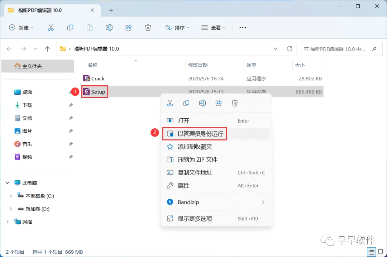Viewport: 387px width, 257px height.
Task: Click the Share icon in the top toolbar
Action: coord(129,28)
